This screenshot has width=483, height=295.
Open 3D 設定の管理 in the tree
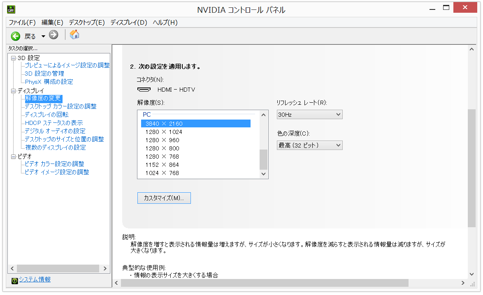pos(44,74)
